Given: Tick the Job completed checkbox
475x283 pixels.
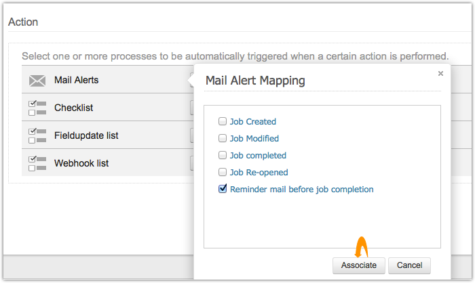Looking at the screenshot, I should [x=223, y=156].
